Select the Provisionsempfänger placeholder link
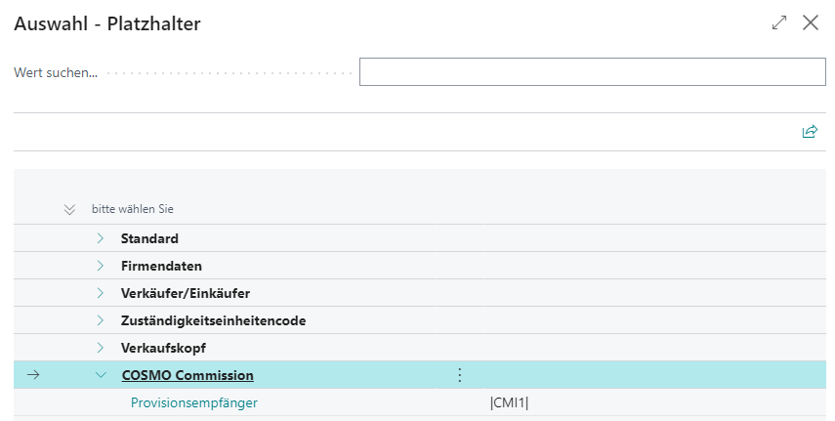This screenshot has height=421, width=835. [194, 402]
